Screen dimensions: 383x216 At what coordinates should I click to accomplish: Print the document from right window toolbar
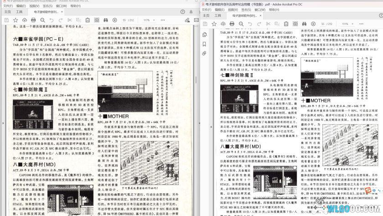point(232,24)
